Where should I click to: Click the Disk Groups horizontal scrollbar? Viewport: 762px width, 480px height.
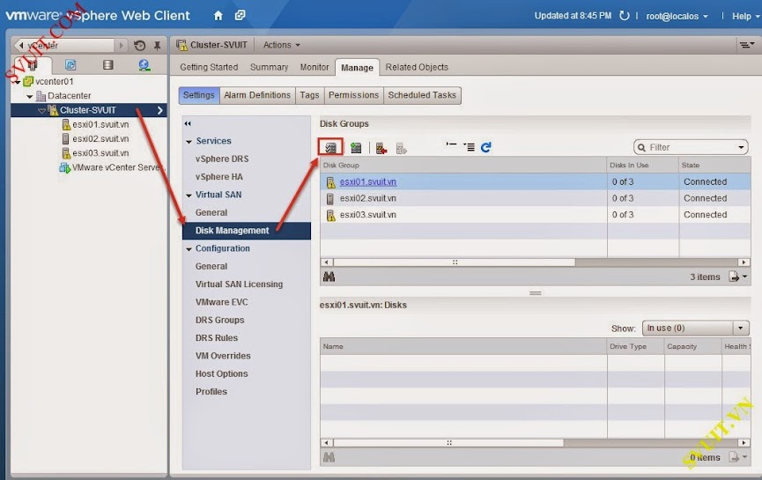[x=455, y=262]
